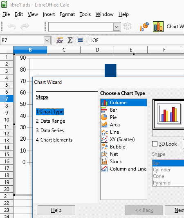184x218 pixels.
Task: Go to step 4. Chart Elements
Action: tap(54, 140)
